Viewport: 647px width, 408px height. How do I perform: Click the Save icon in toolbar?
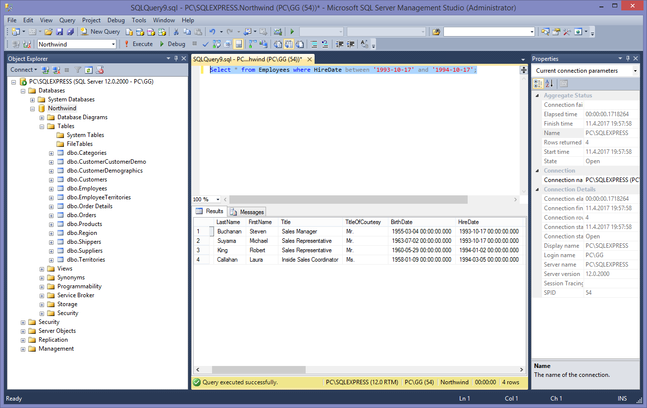click(60, 32)
